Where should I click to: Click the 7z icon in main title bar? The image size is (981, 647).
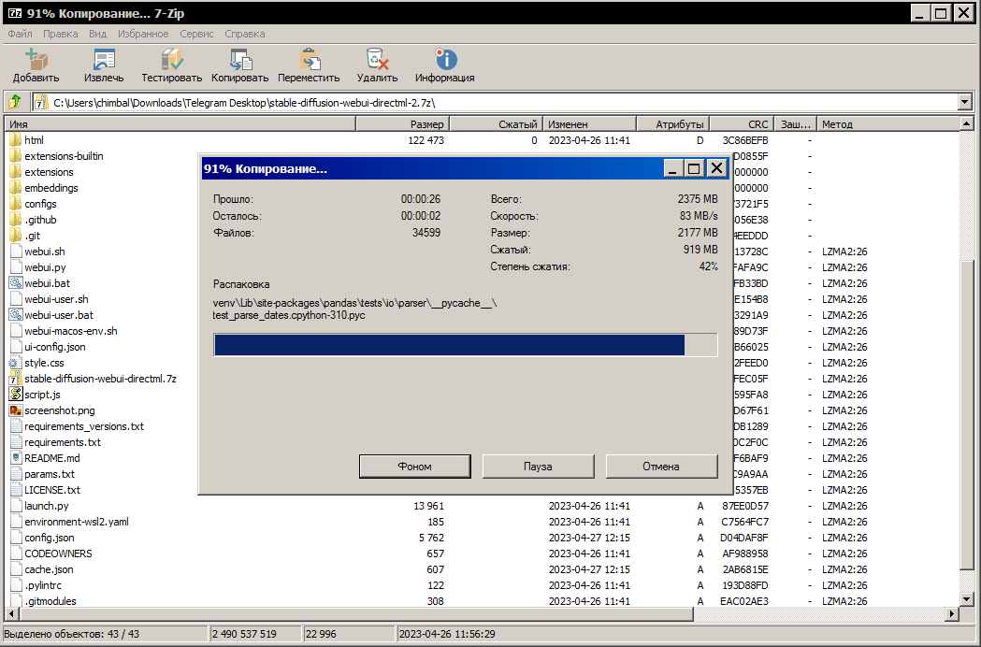15,13
